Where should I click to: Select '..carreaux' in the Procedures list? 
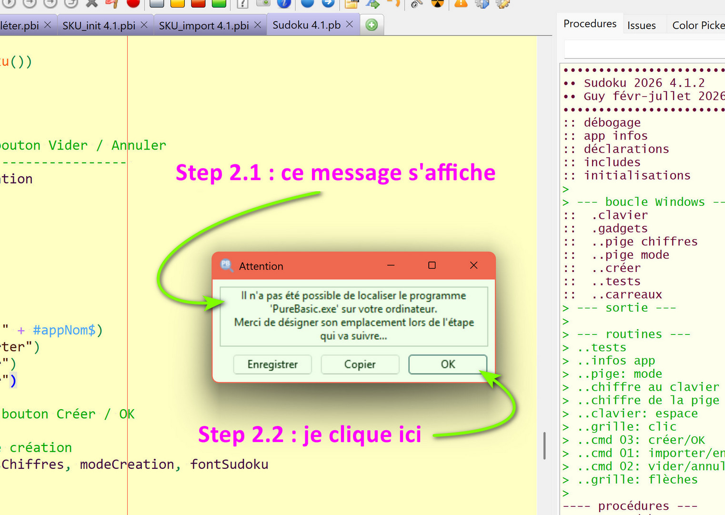tap(626, 294)
